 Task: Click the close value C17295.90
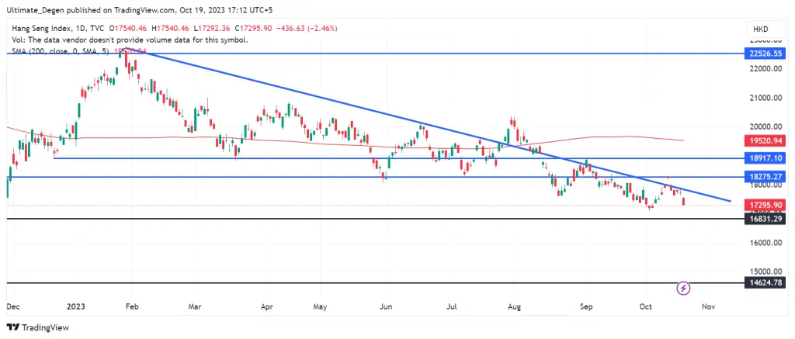pos(252,29)
